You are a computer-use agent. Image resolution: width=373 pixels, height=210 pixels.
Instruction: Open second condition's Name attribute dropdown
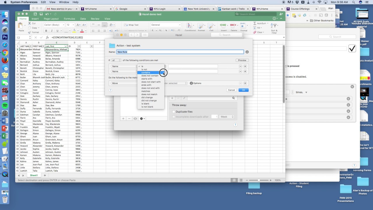tap(124, 71)
